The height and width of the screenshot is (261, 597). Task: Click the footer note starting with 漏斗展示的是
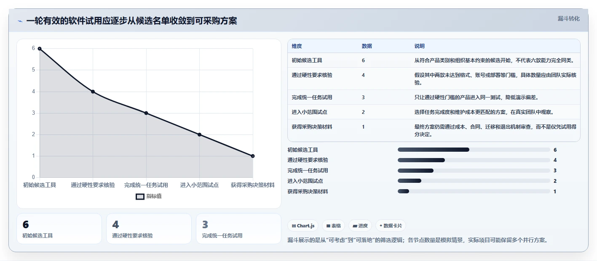click(x=418, y=240)
